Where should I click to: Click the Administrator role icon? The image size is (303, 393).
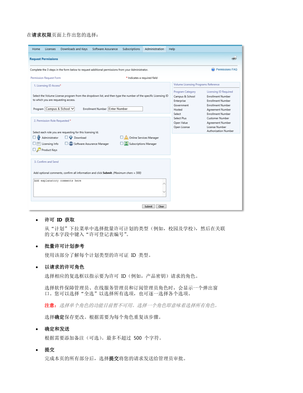click(x=39, y=138)
